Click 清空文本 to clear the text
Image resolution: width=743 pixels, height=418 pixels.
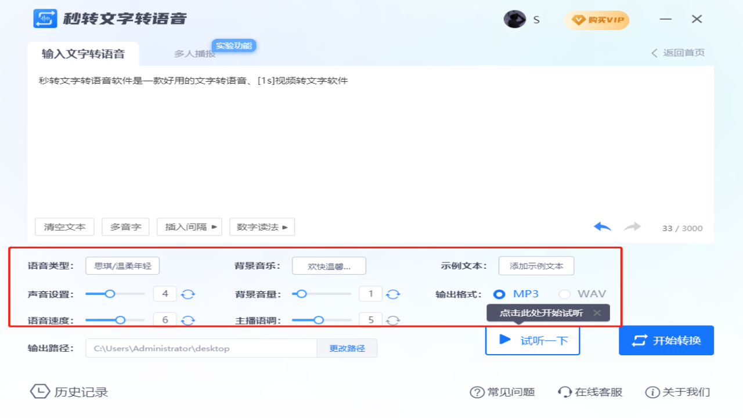point(64,227)
